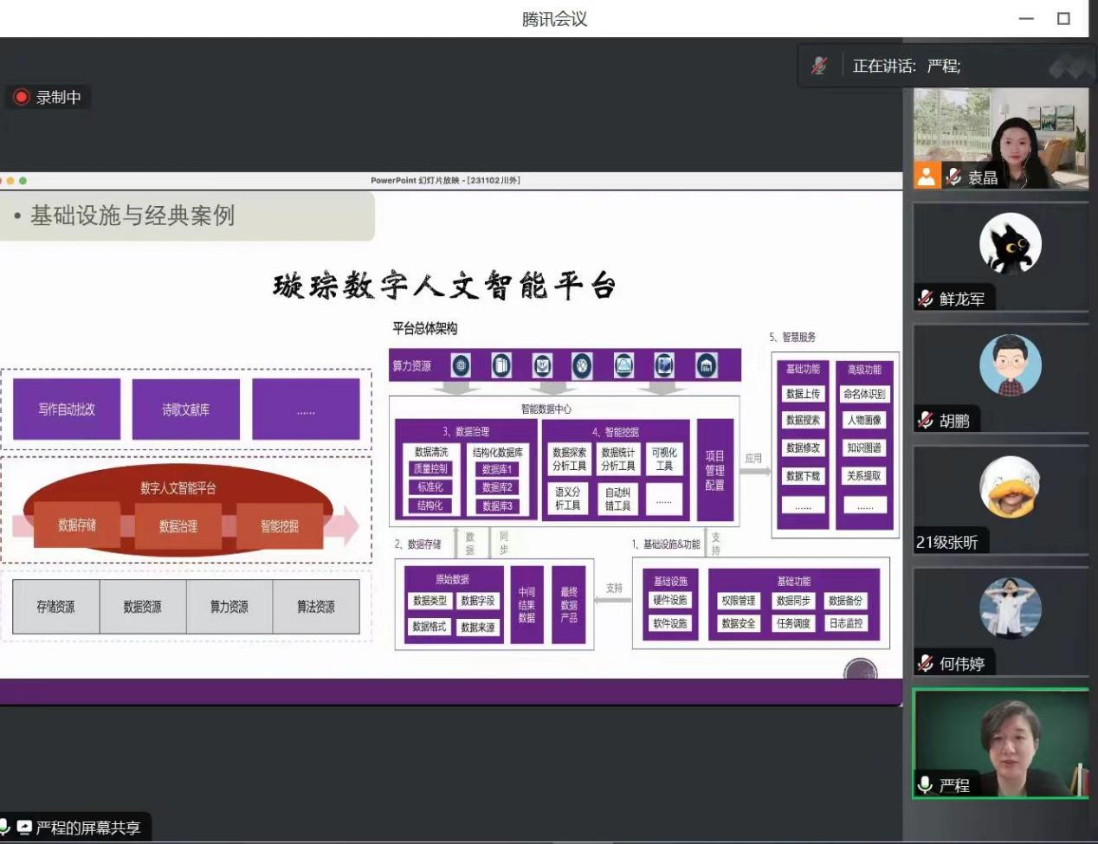The image size is (1098, 844).
Task: Click the muted mic icon next to 胡鹏
Action: point(926,421)
